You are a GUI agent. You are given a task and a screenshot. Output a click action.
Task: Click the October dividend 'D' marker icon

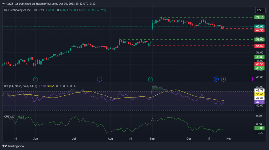pos(216,79)
